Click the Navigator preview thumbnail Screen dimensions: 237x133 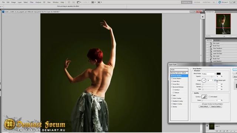[x=223, y=24]
